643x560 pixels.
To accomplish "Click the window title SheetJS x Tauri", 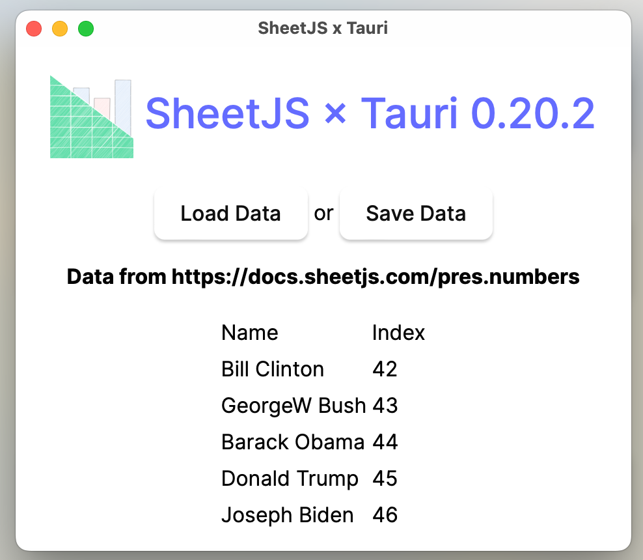I will 323,28.
